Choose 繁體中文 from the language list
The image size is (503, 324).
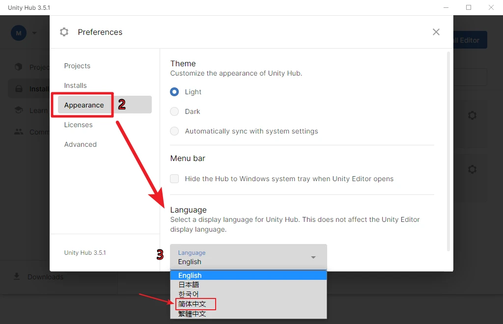pyautogui.click(x=249, y=314)
